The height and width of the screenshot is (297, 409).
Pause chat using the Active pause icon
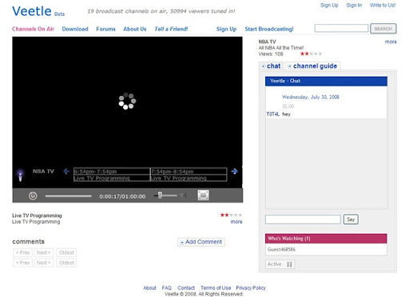289,264
